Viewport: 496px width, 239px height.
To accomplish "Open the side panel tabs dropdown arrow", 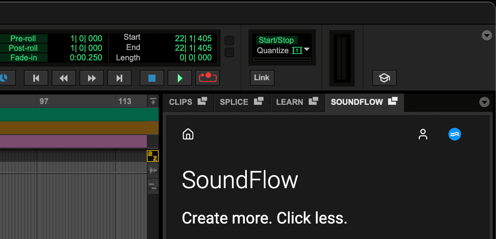I will pos(484,102).
